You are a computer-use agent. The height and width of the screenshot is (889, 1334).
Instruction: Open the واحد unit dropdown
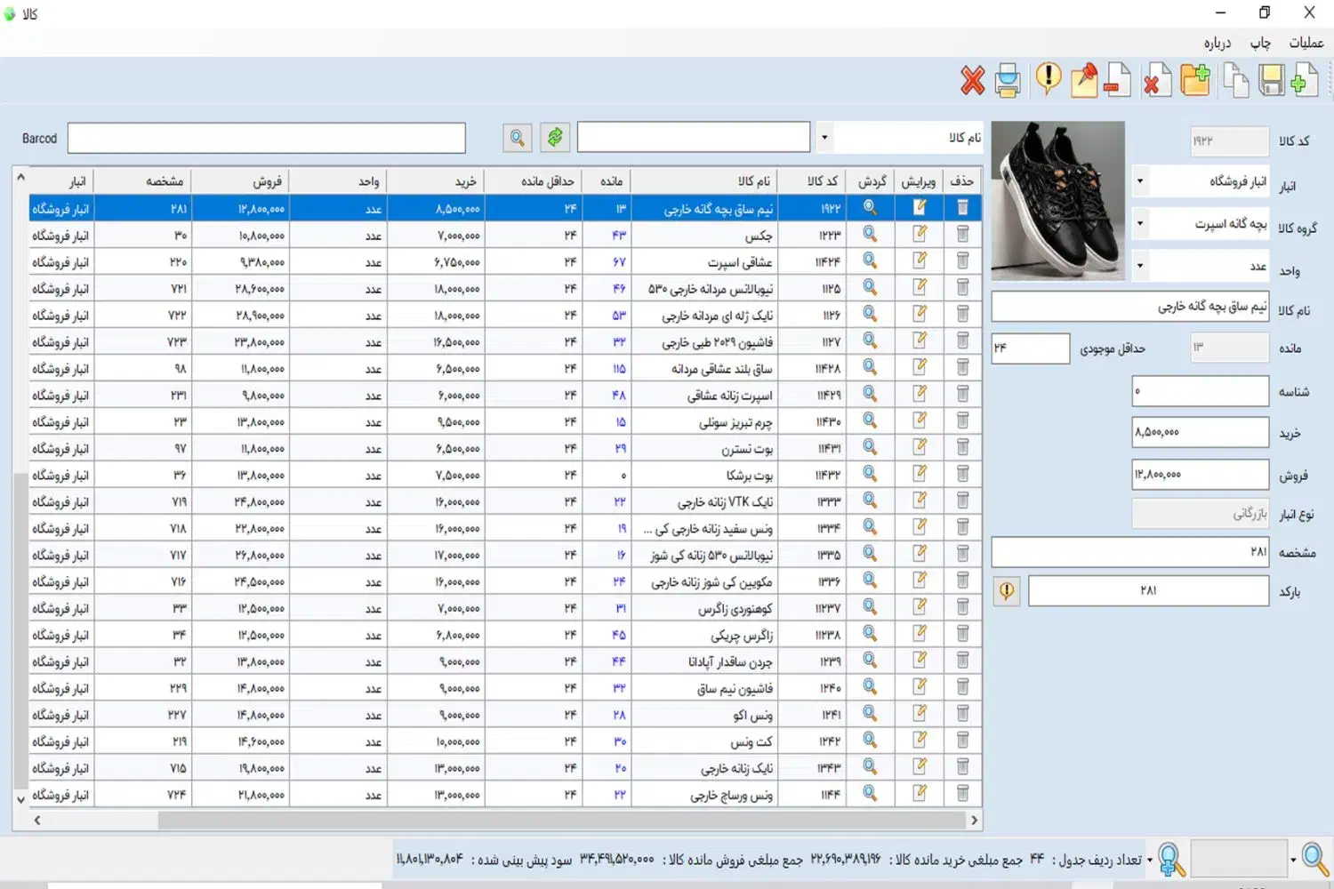coord(1140,266)
